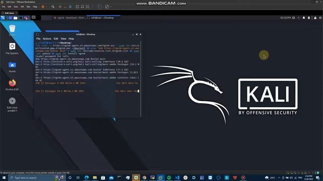Open the Windows Start menu
This screenshot has width=323, height=181.
tap(4, 177)
